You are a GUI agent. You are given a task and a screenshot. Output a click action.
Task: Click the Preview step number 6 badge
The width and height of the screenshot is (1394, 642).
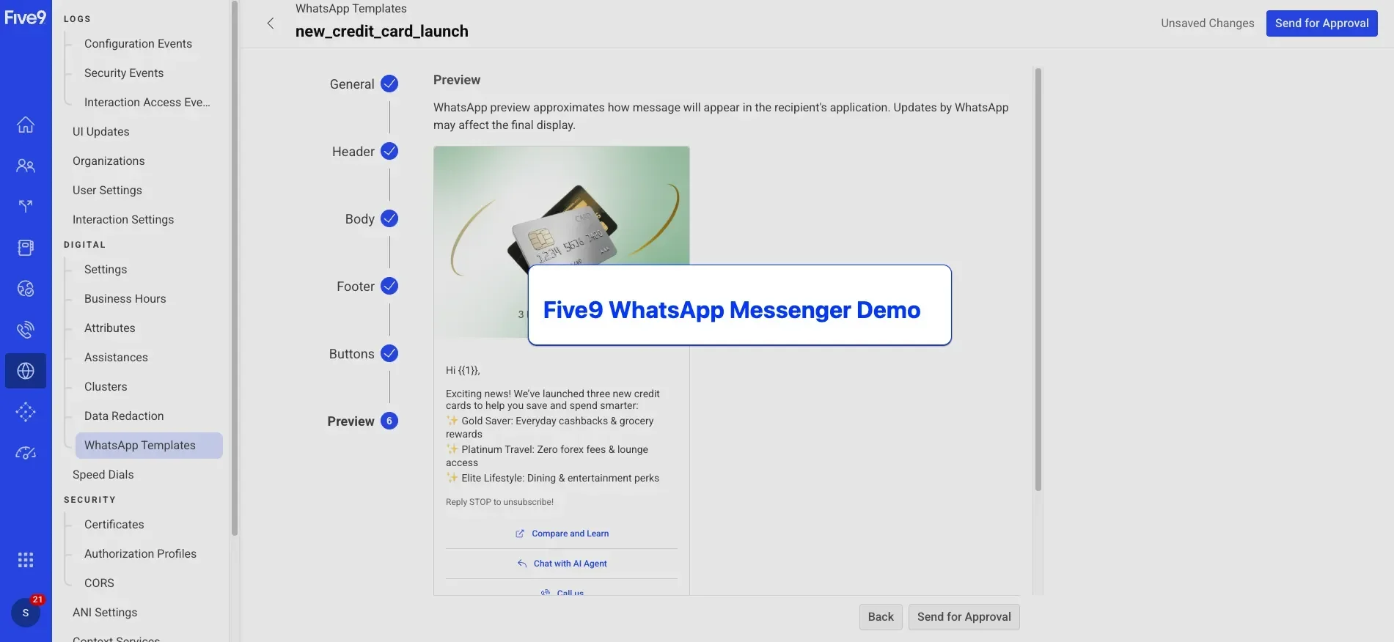[389, 421]
